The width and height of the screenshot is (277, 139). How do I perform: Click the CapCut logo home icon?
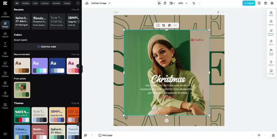point(5,3)
